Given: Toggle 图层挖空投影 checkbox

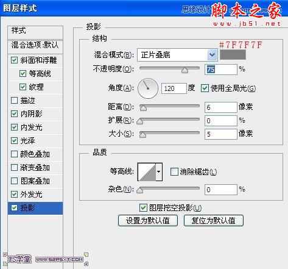Looking at the screenshot, I should tap(143, 207).
